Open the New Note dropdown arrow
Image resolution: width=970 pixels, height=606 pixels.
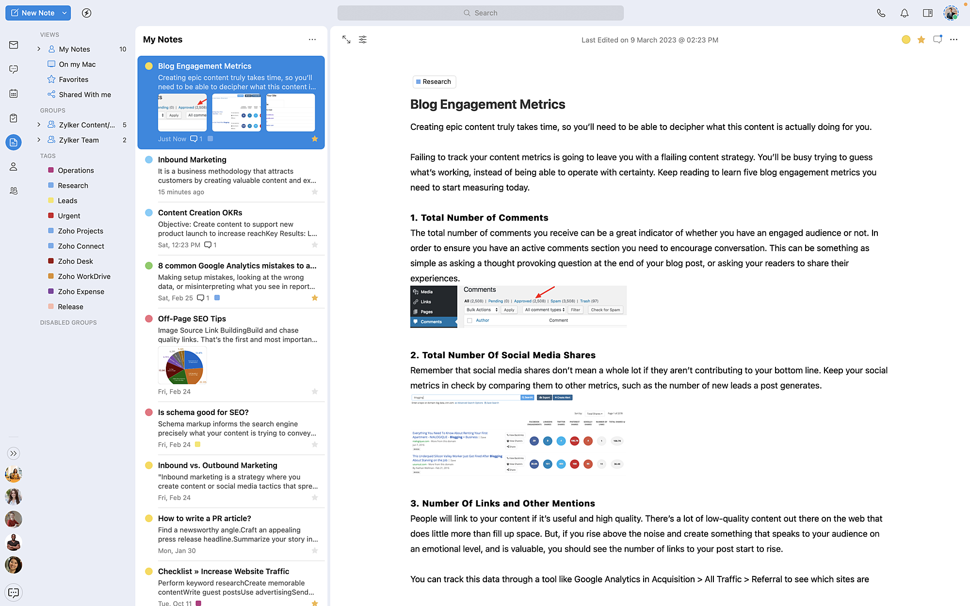pos(65,13)
